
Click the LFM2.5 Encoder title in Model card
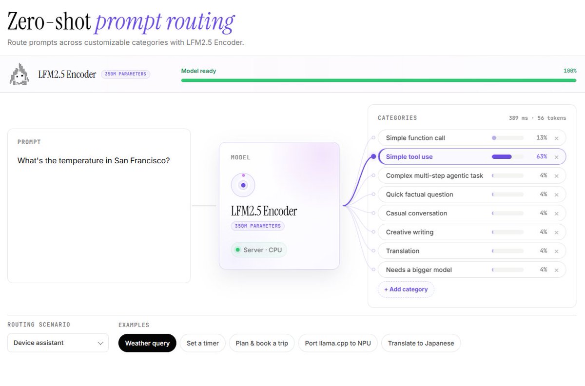(x=264, y=211)
